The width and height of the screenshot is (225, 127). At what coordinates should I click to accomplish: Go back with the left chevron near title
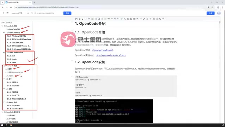point(3,13)
